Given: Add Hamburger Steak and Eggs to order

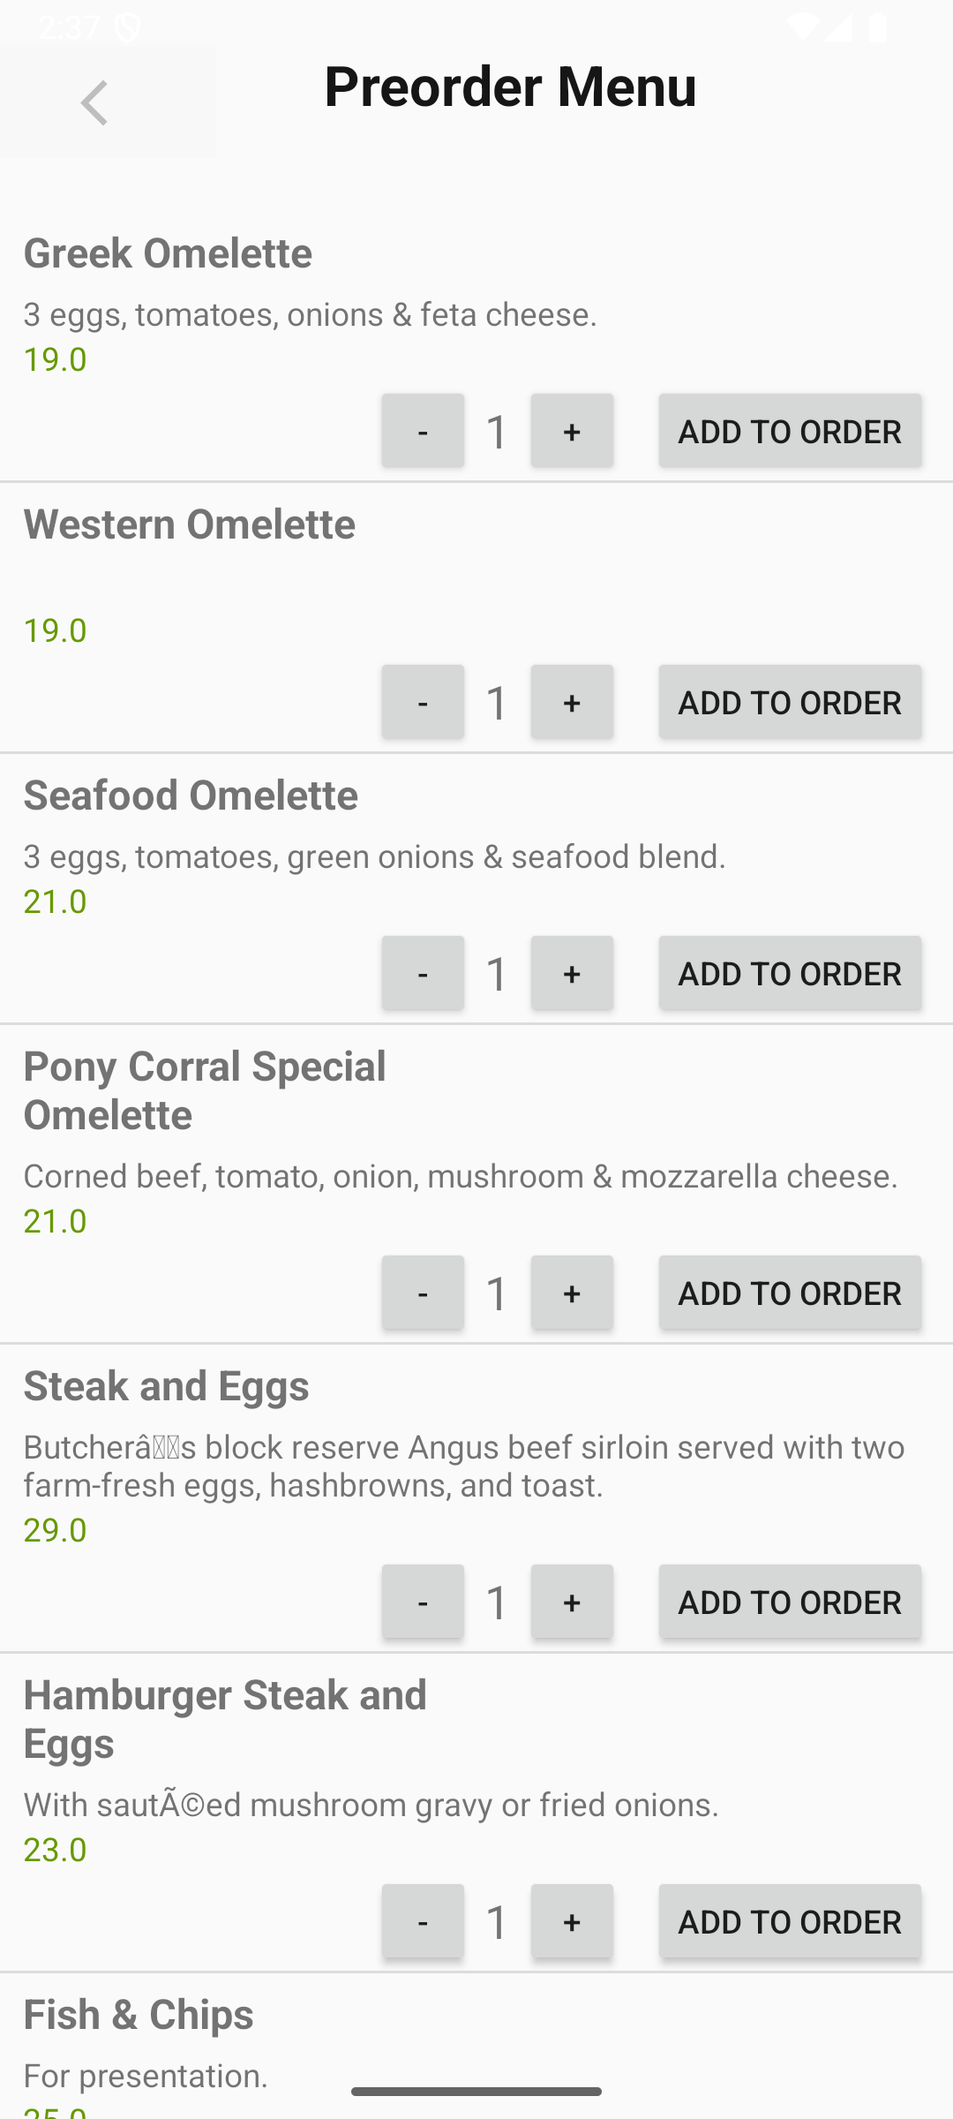Looking at the screenshot, I should pos(790,1921).
